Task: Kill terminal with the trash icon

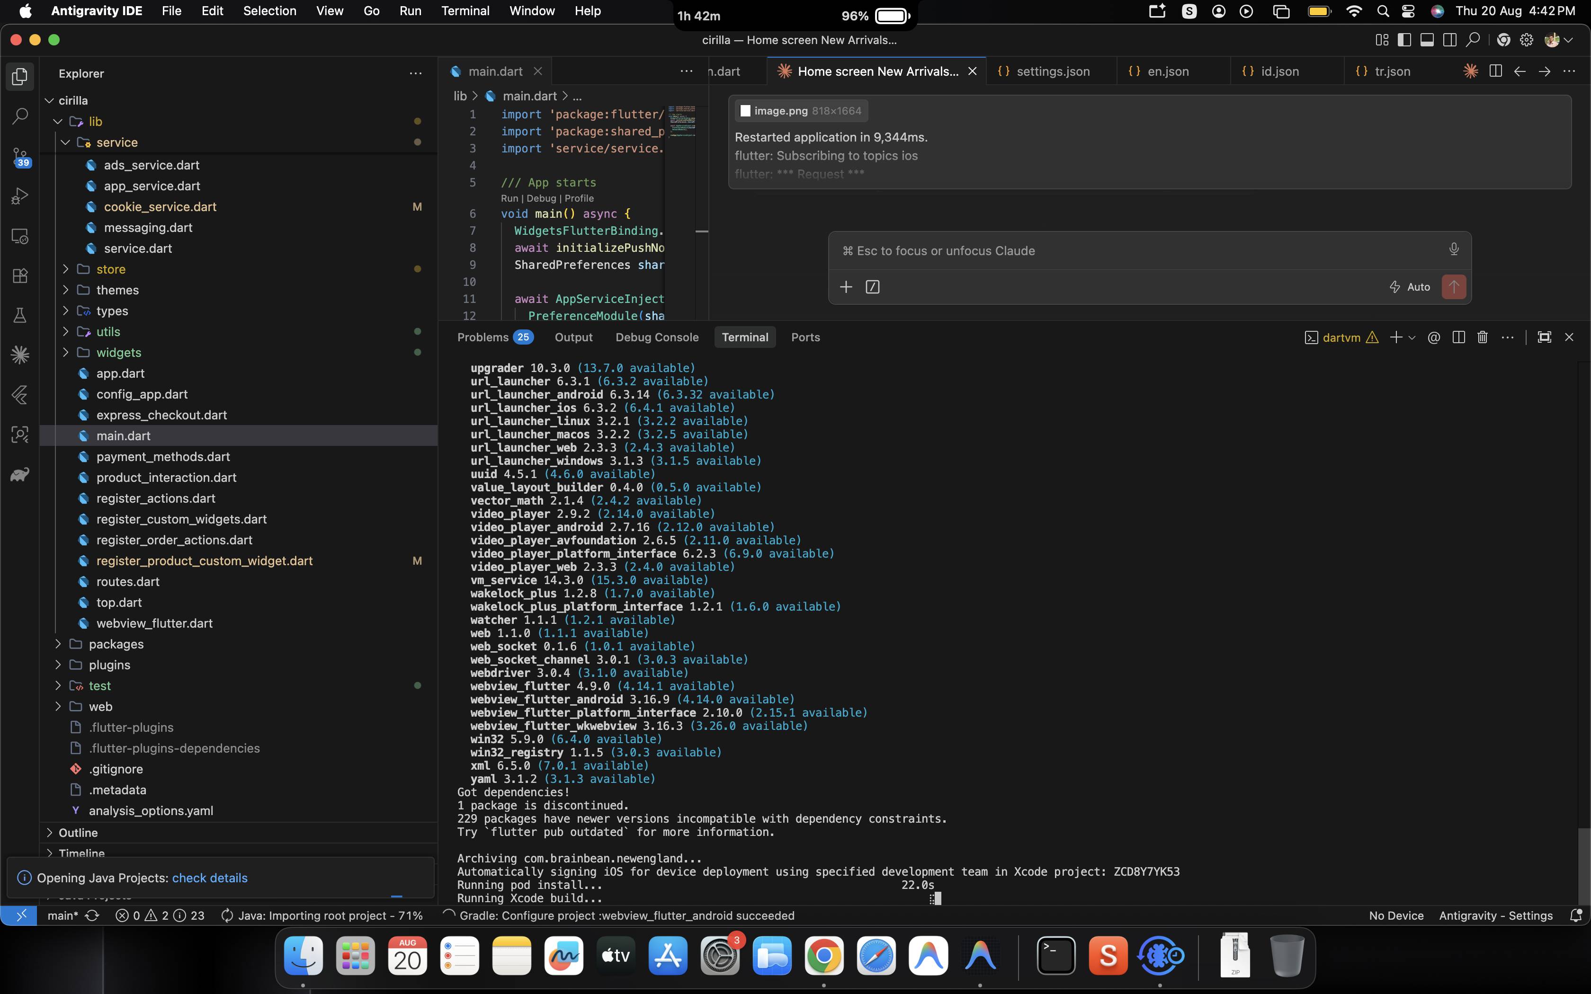Action: 1482,337
